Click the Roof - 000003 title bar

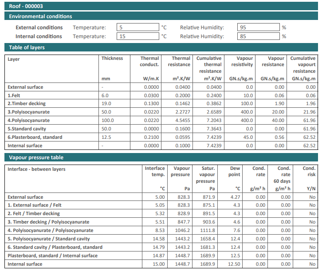(163, 6)
